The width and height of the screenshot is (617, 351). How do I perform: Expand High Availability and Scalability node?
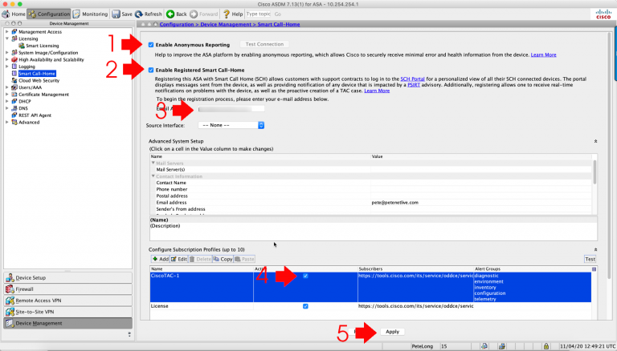point(6,59)
